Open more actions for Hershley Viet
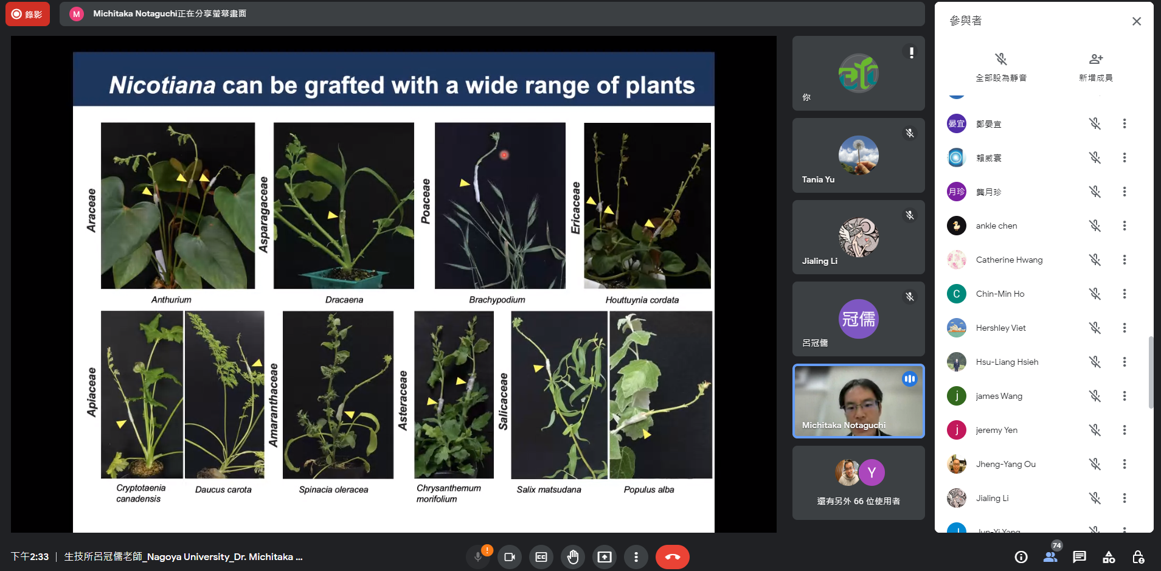This screenshot has height=571, width=1161. point(1124,328)
